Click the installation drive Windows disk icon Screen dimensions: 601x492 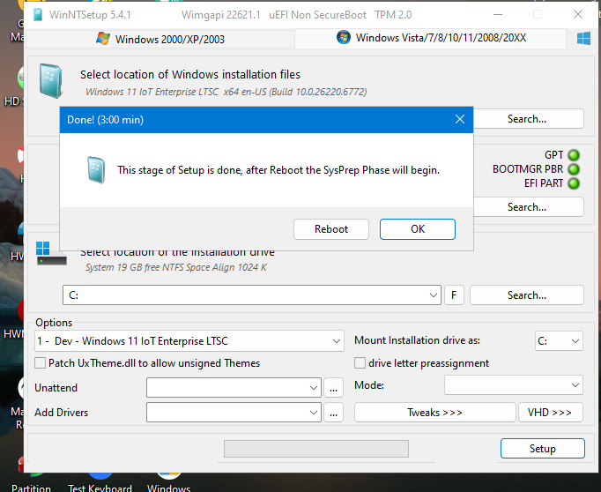(51, 253)
